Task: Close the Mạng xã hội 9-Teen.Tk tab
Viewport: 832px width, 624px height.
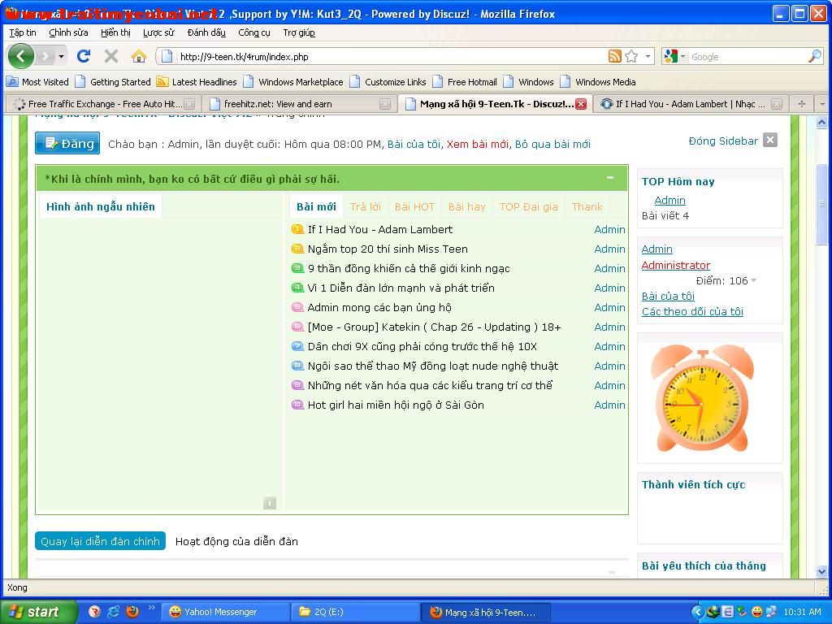Action: click(581, 104)
